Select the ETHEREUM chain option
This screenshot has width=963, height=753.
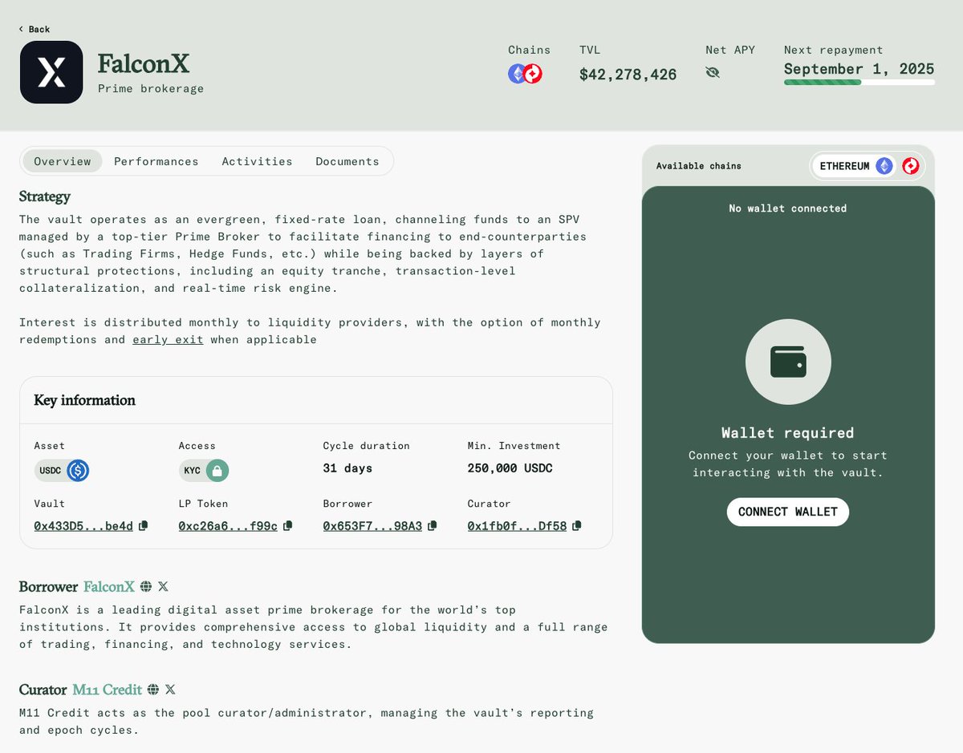tap(855, 166)
